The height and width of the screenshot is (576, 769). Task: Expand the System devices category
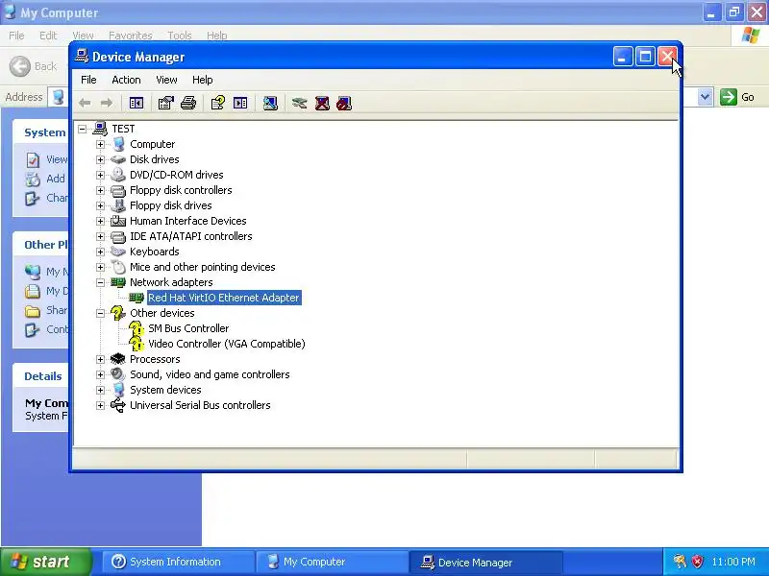(101, 390)
